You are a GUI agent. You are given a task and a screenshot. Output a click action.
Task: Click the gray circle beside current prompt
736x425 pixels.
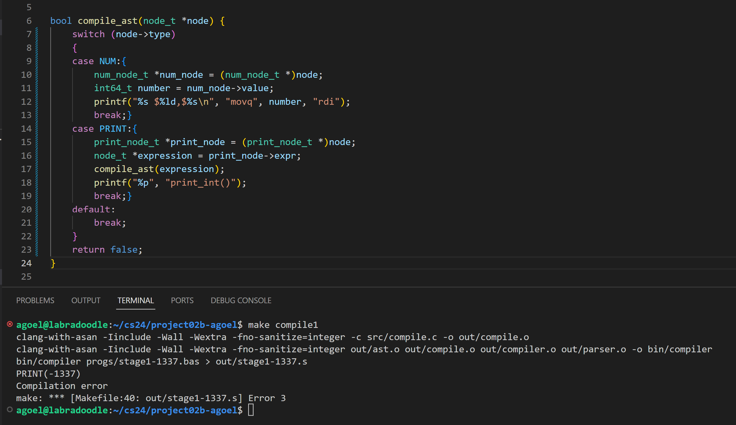coord(10,410)
